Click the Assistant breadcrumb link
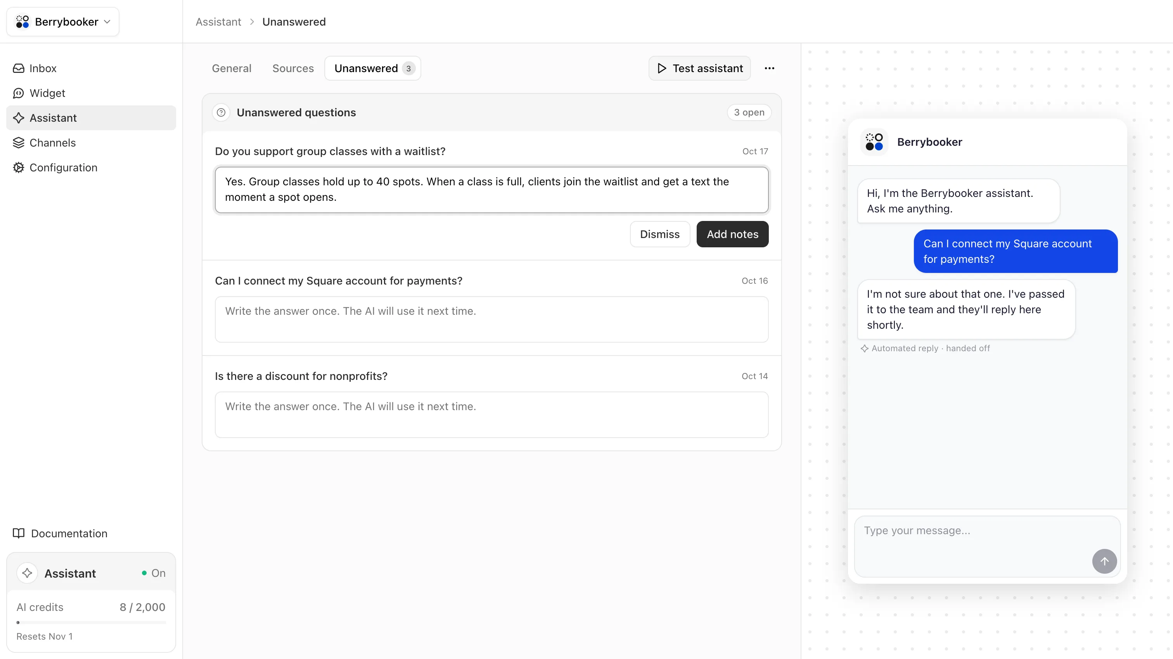 coord(218,22)
